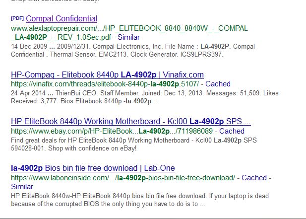
Task: Open Similar link under the laboneinside URL
Action: [22, 187]
